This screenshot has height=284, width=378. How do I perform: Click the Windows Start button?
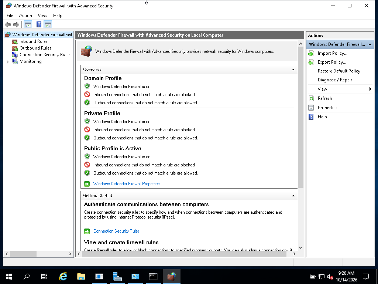point(9,277)
